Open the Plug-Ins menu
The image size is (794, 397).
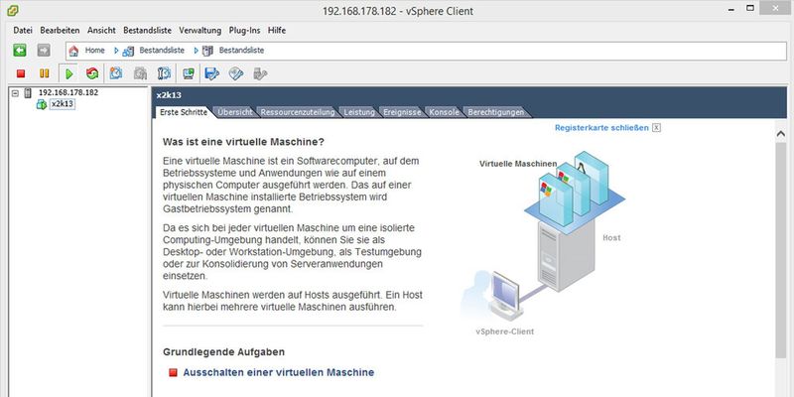coord(244,31)
